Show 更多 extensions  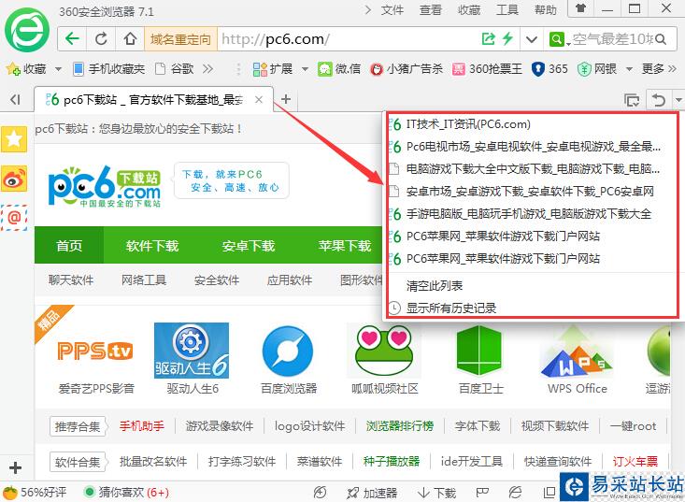point(659,69)
